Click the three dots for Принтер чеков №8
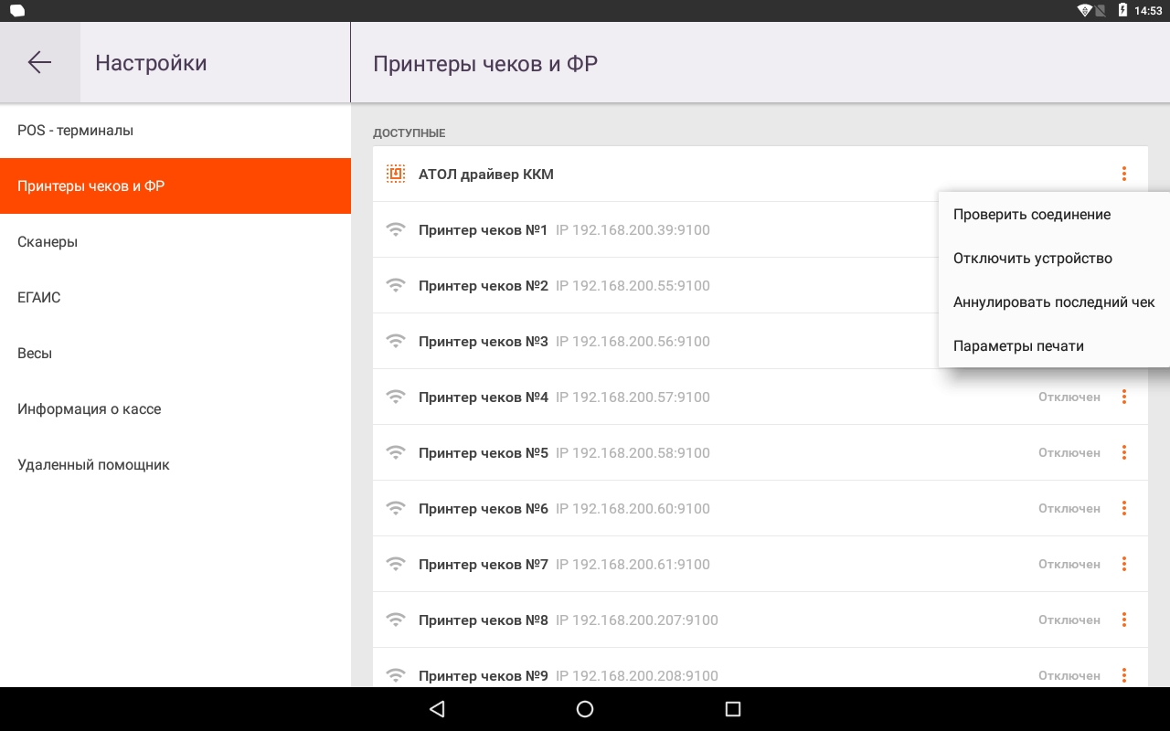This screenshot has height=731, width=1170. click(1124, 620)
